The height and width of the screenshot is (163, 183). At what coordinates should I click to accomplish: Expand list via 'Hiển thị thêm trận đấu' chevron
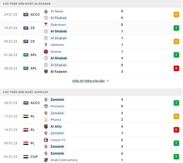point(108,81)
